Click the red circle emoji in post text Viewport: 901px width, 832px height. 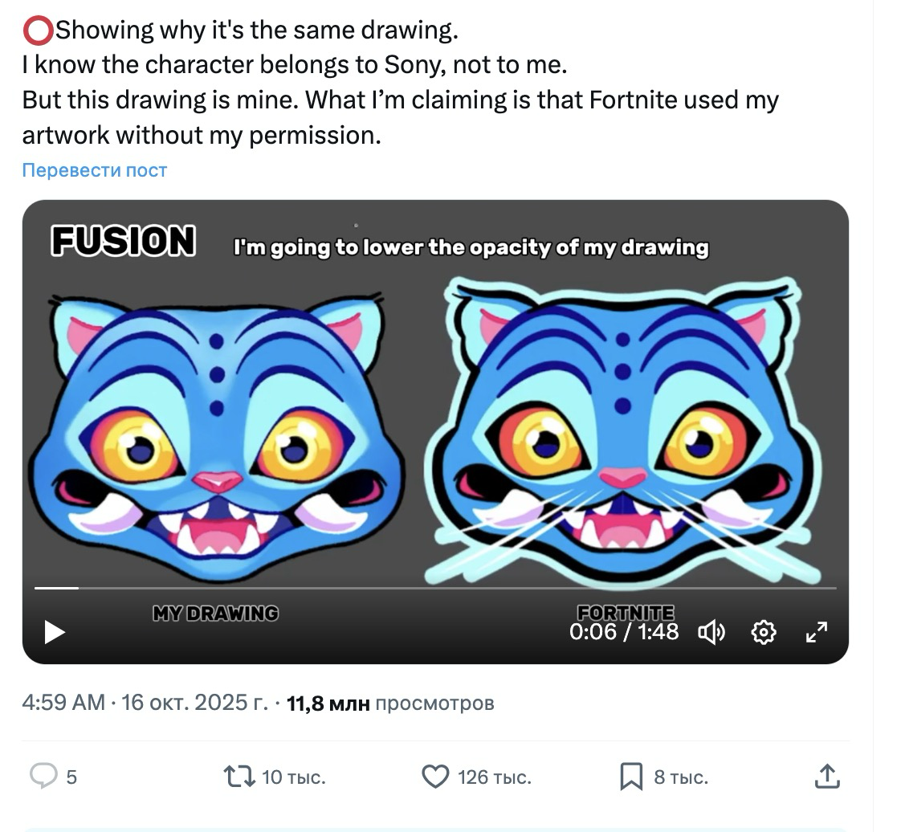[37, 31]
